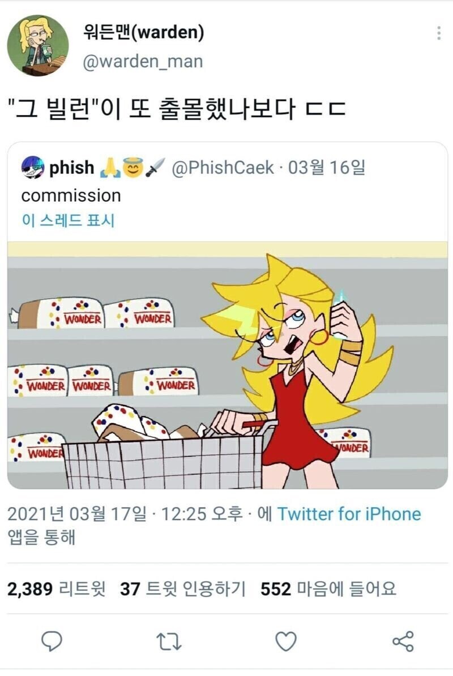The height and width of the screenshot is (676, 453).
Task: Click the @warden_man handle
Action: (x=143, y=61)
